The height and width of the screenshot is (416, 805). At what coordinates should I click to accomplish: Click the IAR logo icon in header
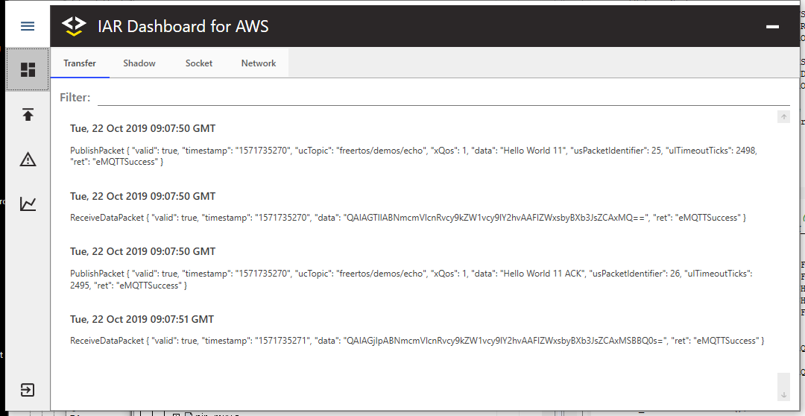pos(74,26)
